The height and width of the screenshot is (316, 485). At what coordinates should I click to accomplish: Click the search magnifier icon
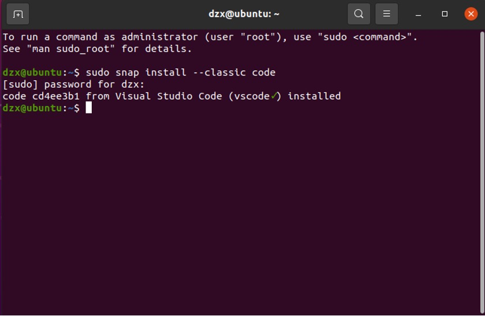pos(359,14)
